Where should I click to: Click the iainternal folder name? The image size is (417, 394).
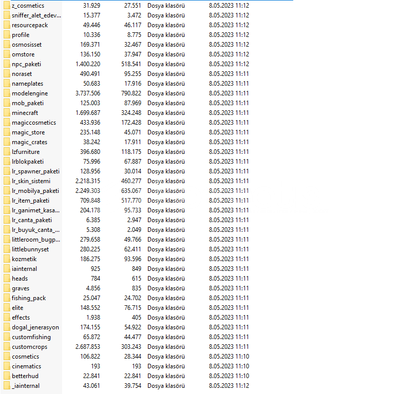[x=24, y=269]
